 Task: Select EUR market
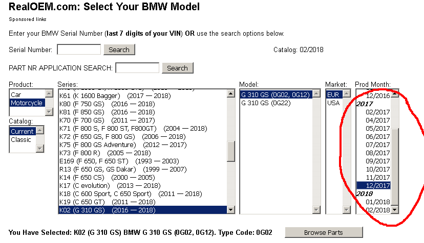tap(334, 94)
